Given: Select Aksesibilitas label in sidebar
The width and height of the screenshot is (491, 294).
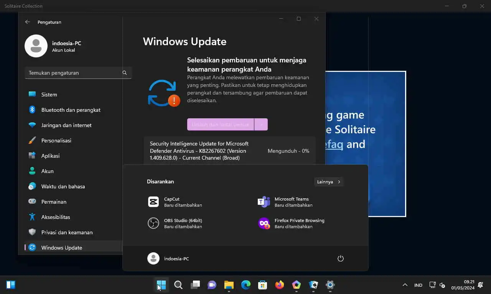Looking at the screenshot, I should tap(56, 217).
